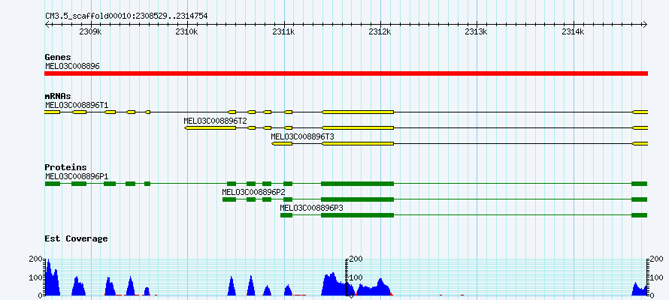669x300 pixels.
Task: Click the MELO3C008896T3 transcript label
Action: 302,136
